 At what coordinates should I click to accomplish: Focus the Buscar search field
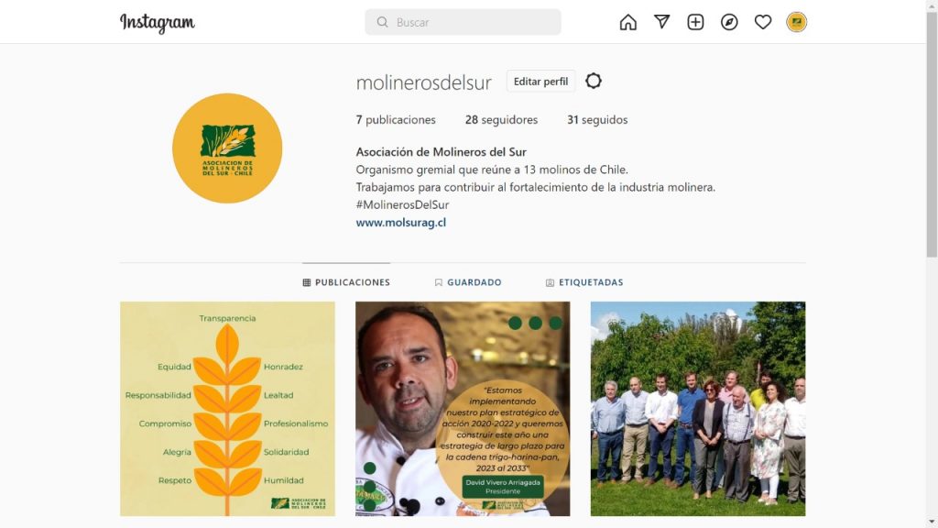[463, 22]
